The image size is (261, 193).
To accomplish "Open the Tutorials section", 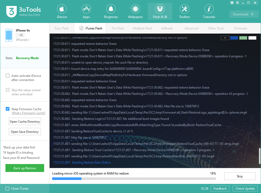I will 209,11.
